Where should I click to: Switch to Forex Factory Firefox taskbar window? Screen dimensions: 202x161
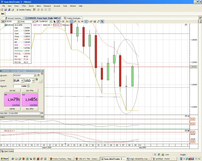62,159
